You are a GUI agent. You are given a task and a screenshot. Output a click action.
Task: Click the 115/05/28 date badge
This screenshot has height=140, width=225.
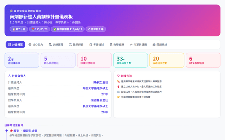tap(39, 29)
